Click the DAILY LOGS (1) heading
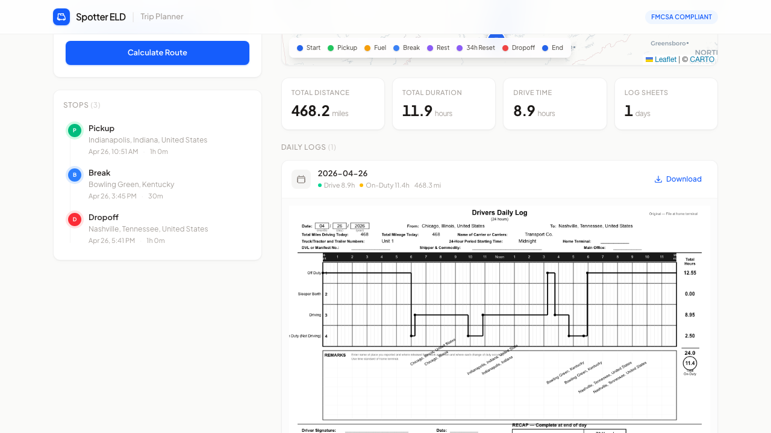The height and width of the screenshot is (433, 771). 308,147
